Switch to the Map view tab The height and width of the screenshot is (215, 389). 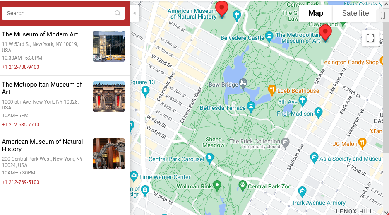pyautogui.click(x=316, y=13)
